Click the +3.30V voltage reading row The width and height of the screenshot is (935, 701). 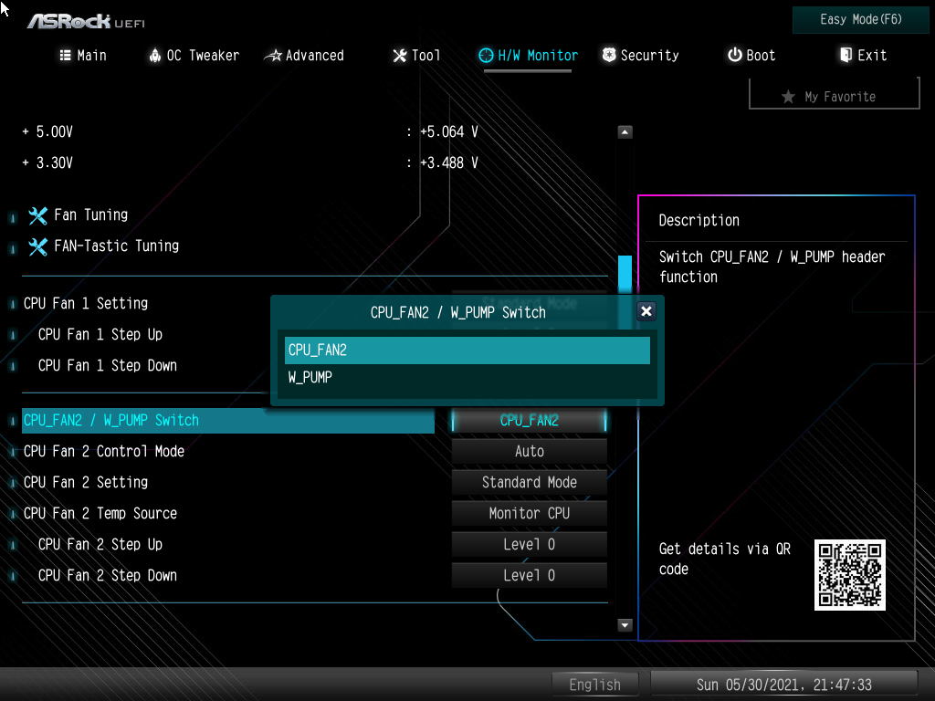(x=250, y=162)
